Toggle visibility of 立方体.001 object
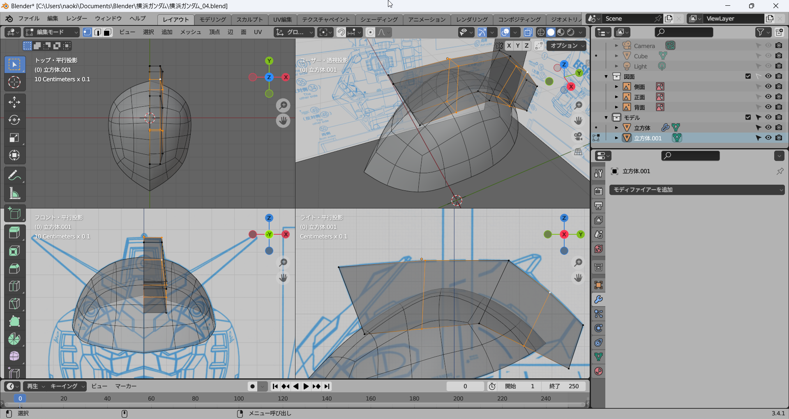Viewport: 789px width, 419px height. [x=768, y=138]
